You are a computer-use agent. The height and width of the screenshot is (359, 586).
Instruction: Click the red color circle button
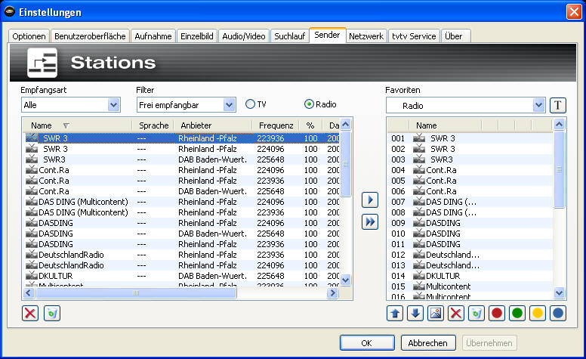pyautogui.click(x=496, y=313)
